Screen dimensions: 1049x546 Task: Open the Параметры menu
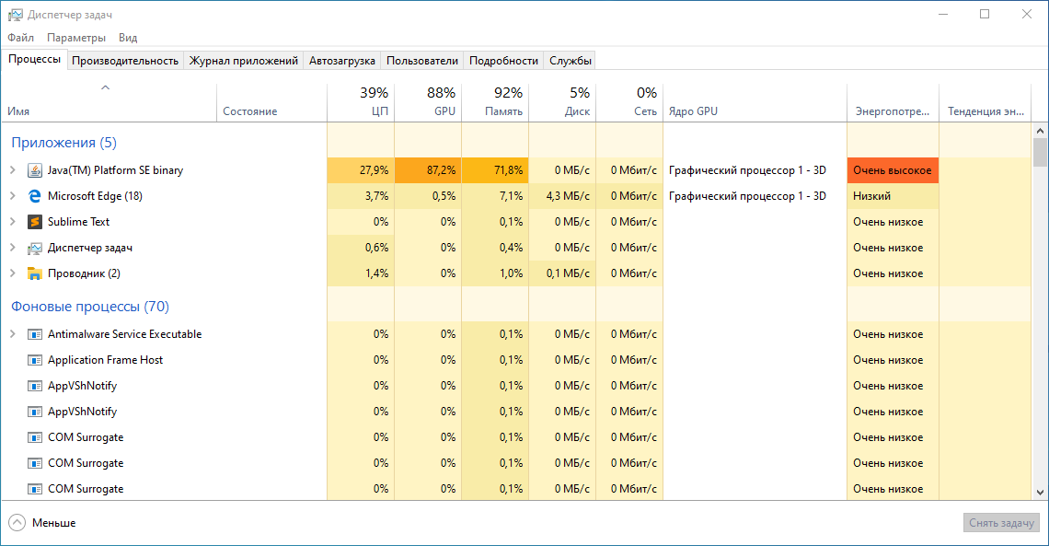76,38
